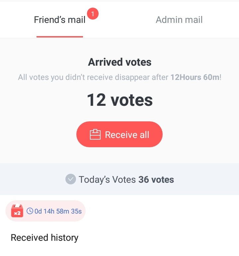This screenshot has height=256, width=239.
Task: Switch to the Admin mail tab
Action: pos(179,20)
